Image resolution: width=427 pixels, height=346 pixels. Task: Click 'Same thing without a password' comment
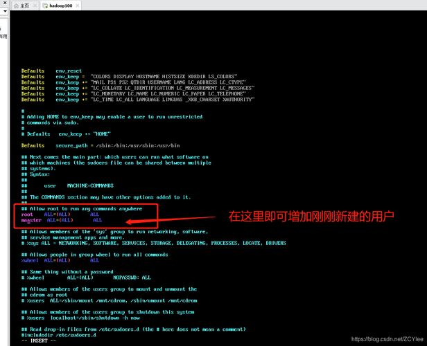pyautogui.click(x=67, y=272)
